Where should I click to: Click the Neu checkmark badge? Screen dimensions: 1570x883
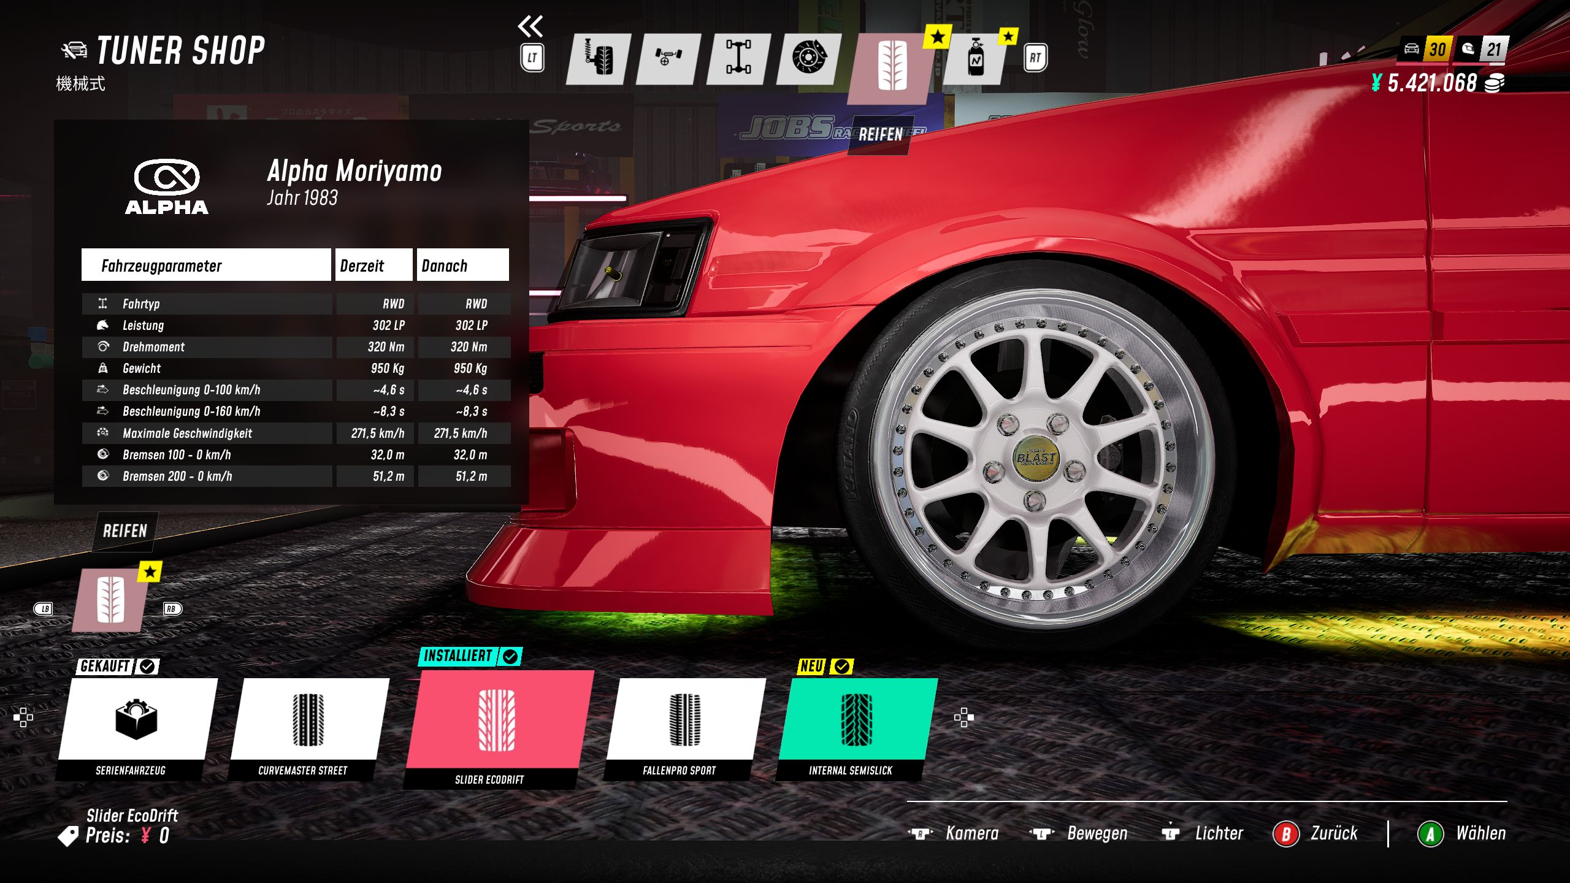coord(843,667)
